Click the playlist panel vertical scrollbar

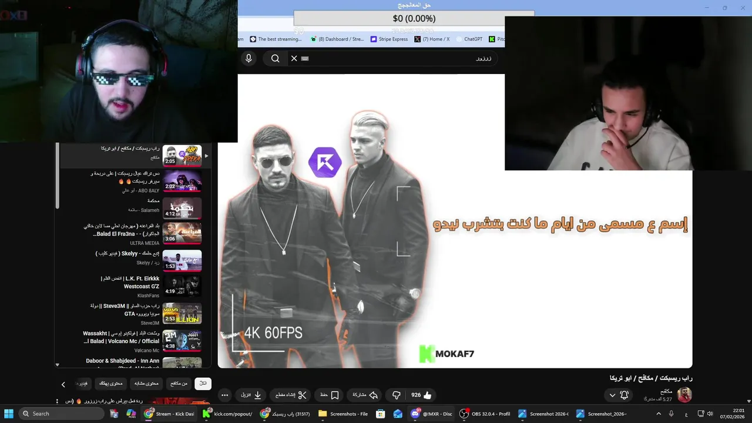point(57,176)
